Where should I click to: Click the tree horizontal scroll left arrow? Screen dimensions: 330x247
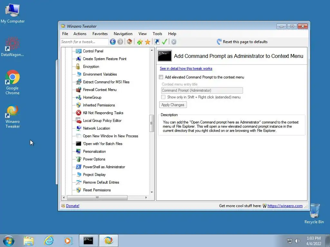coord(64,197)
